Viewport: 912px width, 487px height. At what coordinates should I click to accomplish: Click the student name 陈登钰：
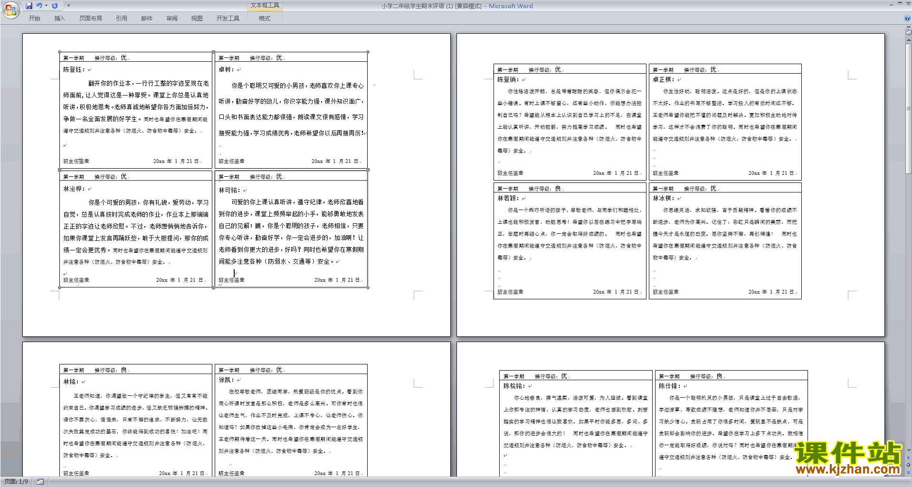click(x=74, y=69)
